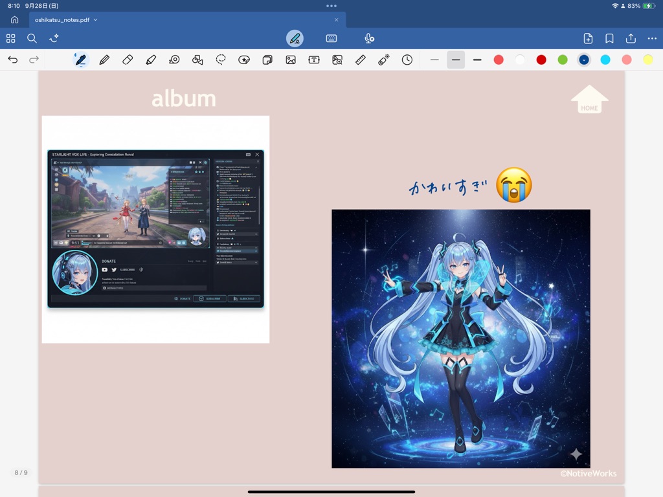663x497 pixels.
Task: Select the medium stroke thickness
Action: coord(456,60)
